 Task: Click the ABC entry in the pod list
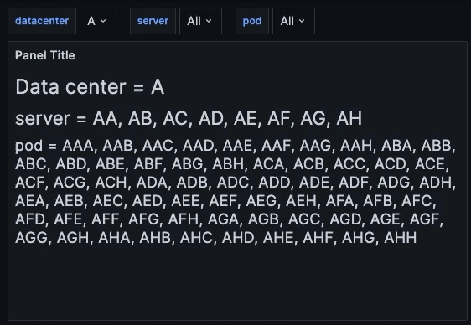[31, 164]
